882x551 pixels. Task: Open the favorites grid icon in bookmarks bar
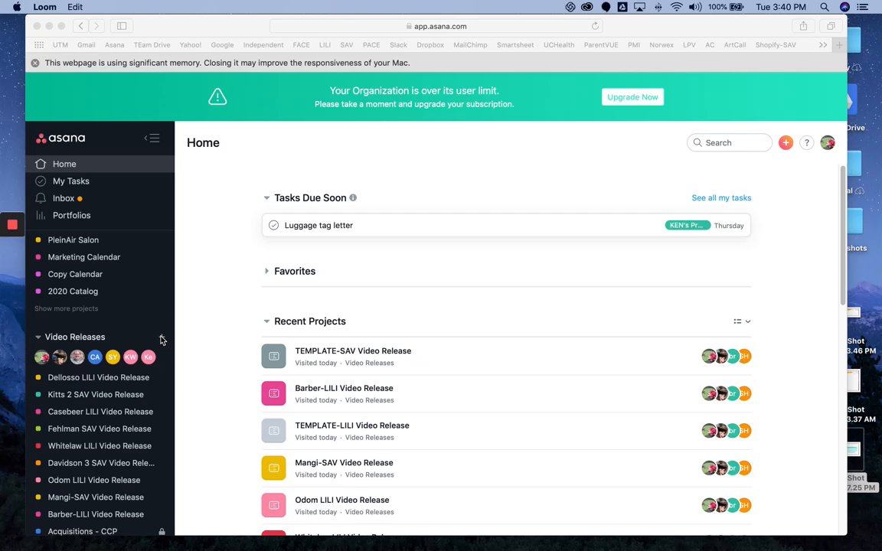point(39,45)
